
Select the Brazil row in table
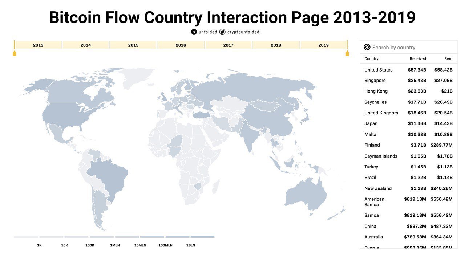point(409,177)
